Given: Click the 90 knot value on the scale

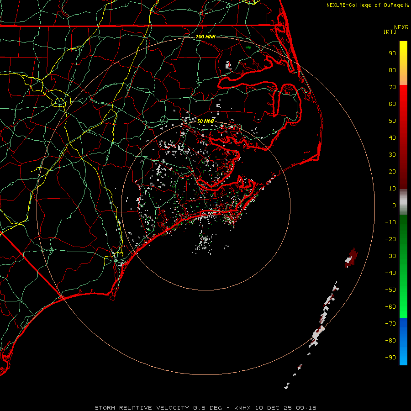Looking at the screenshot, I should [x=392, y=53].
